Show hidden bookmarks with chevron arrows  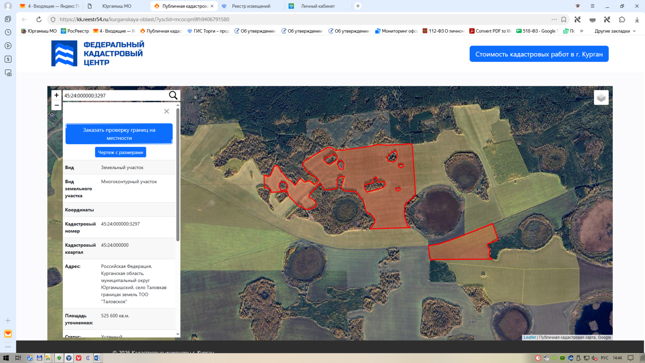tap(581, 31)
